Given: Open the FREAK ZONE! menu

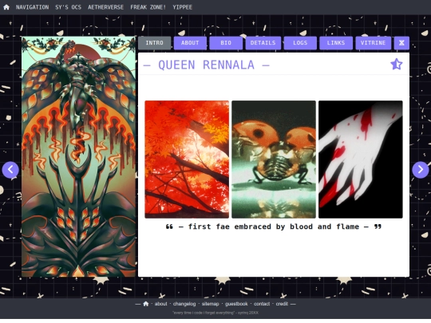Looking at the screenshot, I should coord(148,7).
